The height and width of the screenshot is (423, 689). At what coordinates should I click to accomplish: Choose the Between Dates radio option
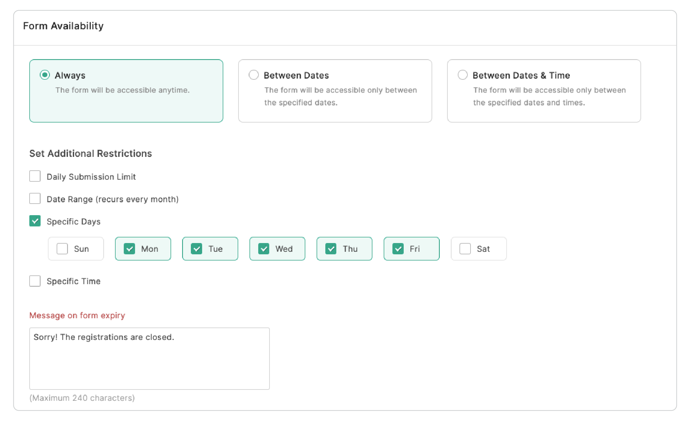coord(253,75)
